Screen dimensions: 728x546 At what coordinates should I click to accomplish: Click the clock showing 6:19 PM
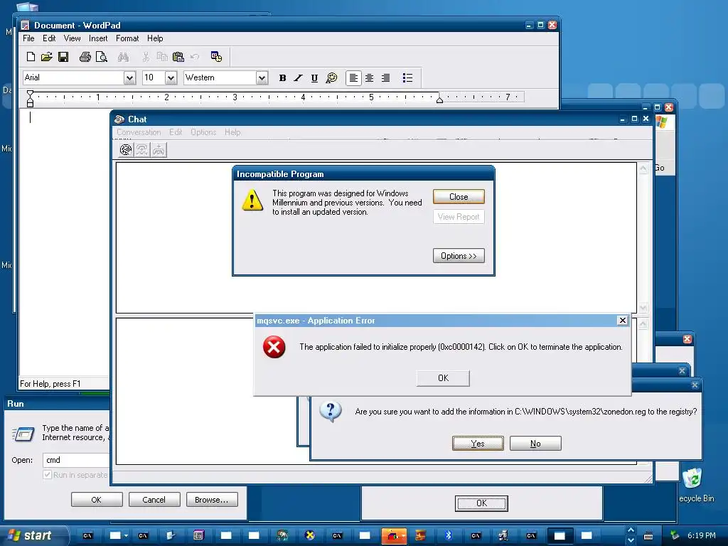pos(702,535)
